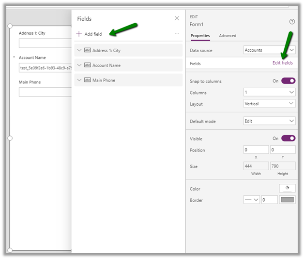The width and height of the screenshot is (304, 259).
Task: Click the Address 1: City field type icon
Action: pos(88,50)
